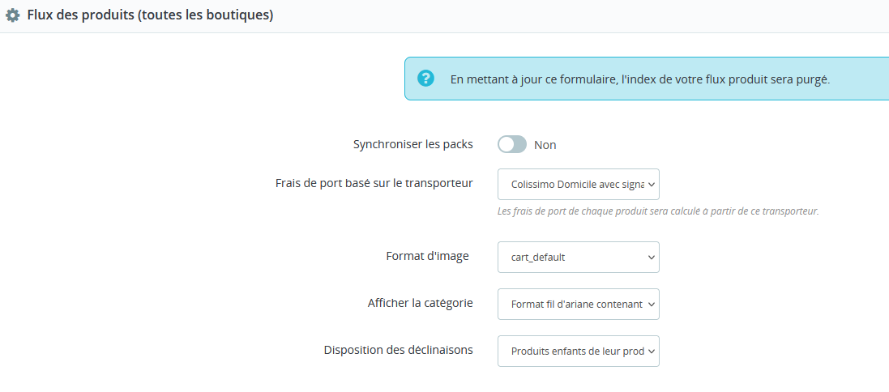The image size is (889, 392).
Task: Click the chevron on Produits enfants selector
Action: click(651, 352)
